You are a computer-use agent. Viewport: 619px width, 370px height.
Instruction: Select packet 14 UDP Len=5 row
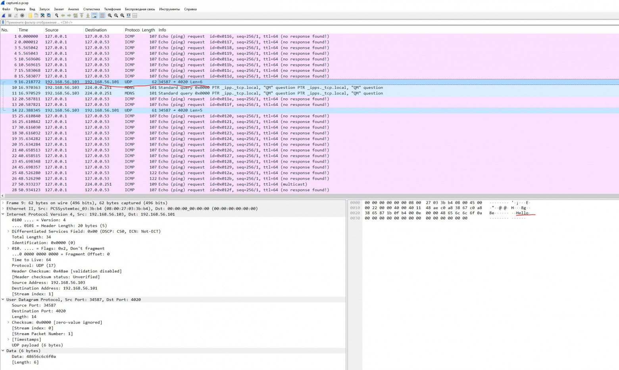309,110
